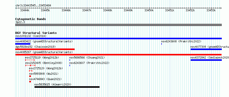Open the nsv6372842 (Sedlazeck2020) label

click(x=210, y=57)
